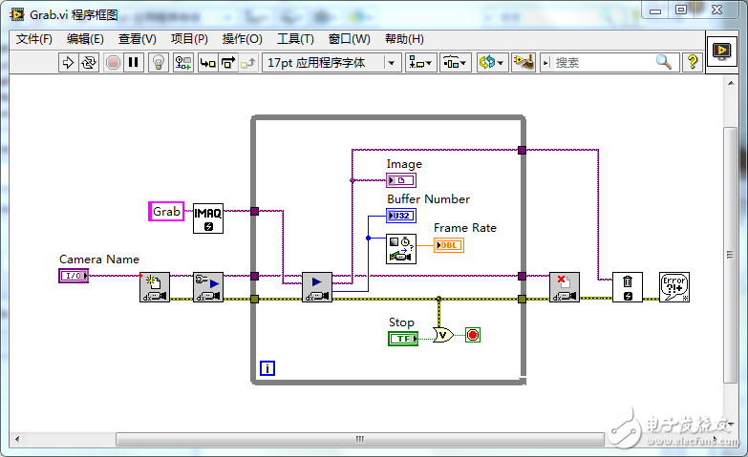Select the Simple Error Handler node
This screenshot has height=457, width=748.
674,287
